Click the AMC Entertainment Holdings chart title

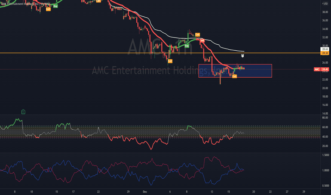pos(26,4)
